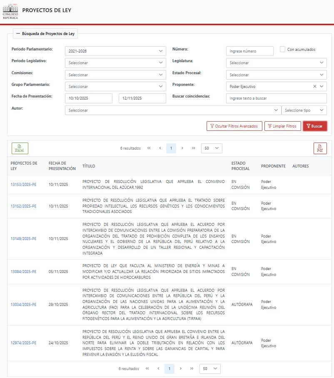Click the Limpiar Filtros button
334x378 pixels.
[282, 126]
